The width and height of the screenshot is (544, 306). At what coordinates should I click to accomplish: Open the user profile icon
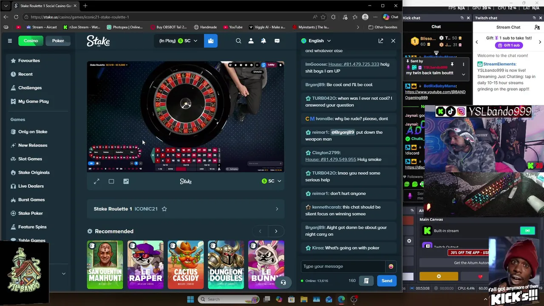[x=251, y=41]
